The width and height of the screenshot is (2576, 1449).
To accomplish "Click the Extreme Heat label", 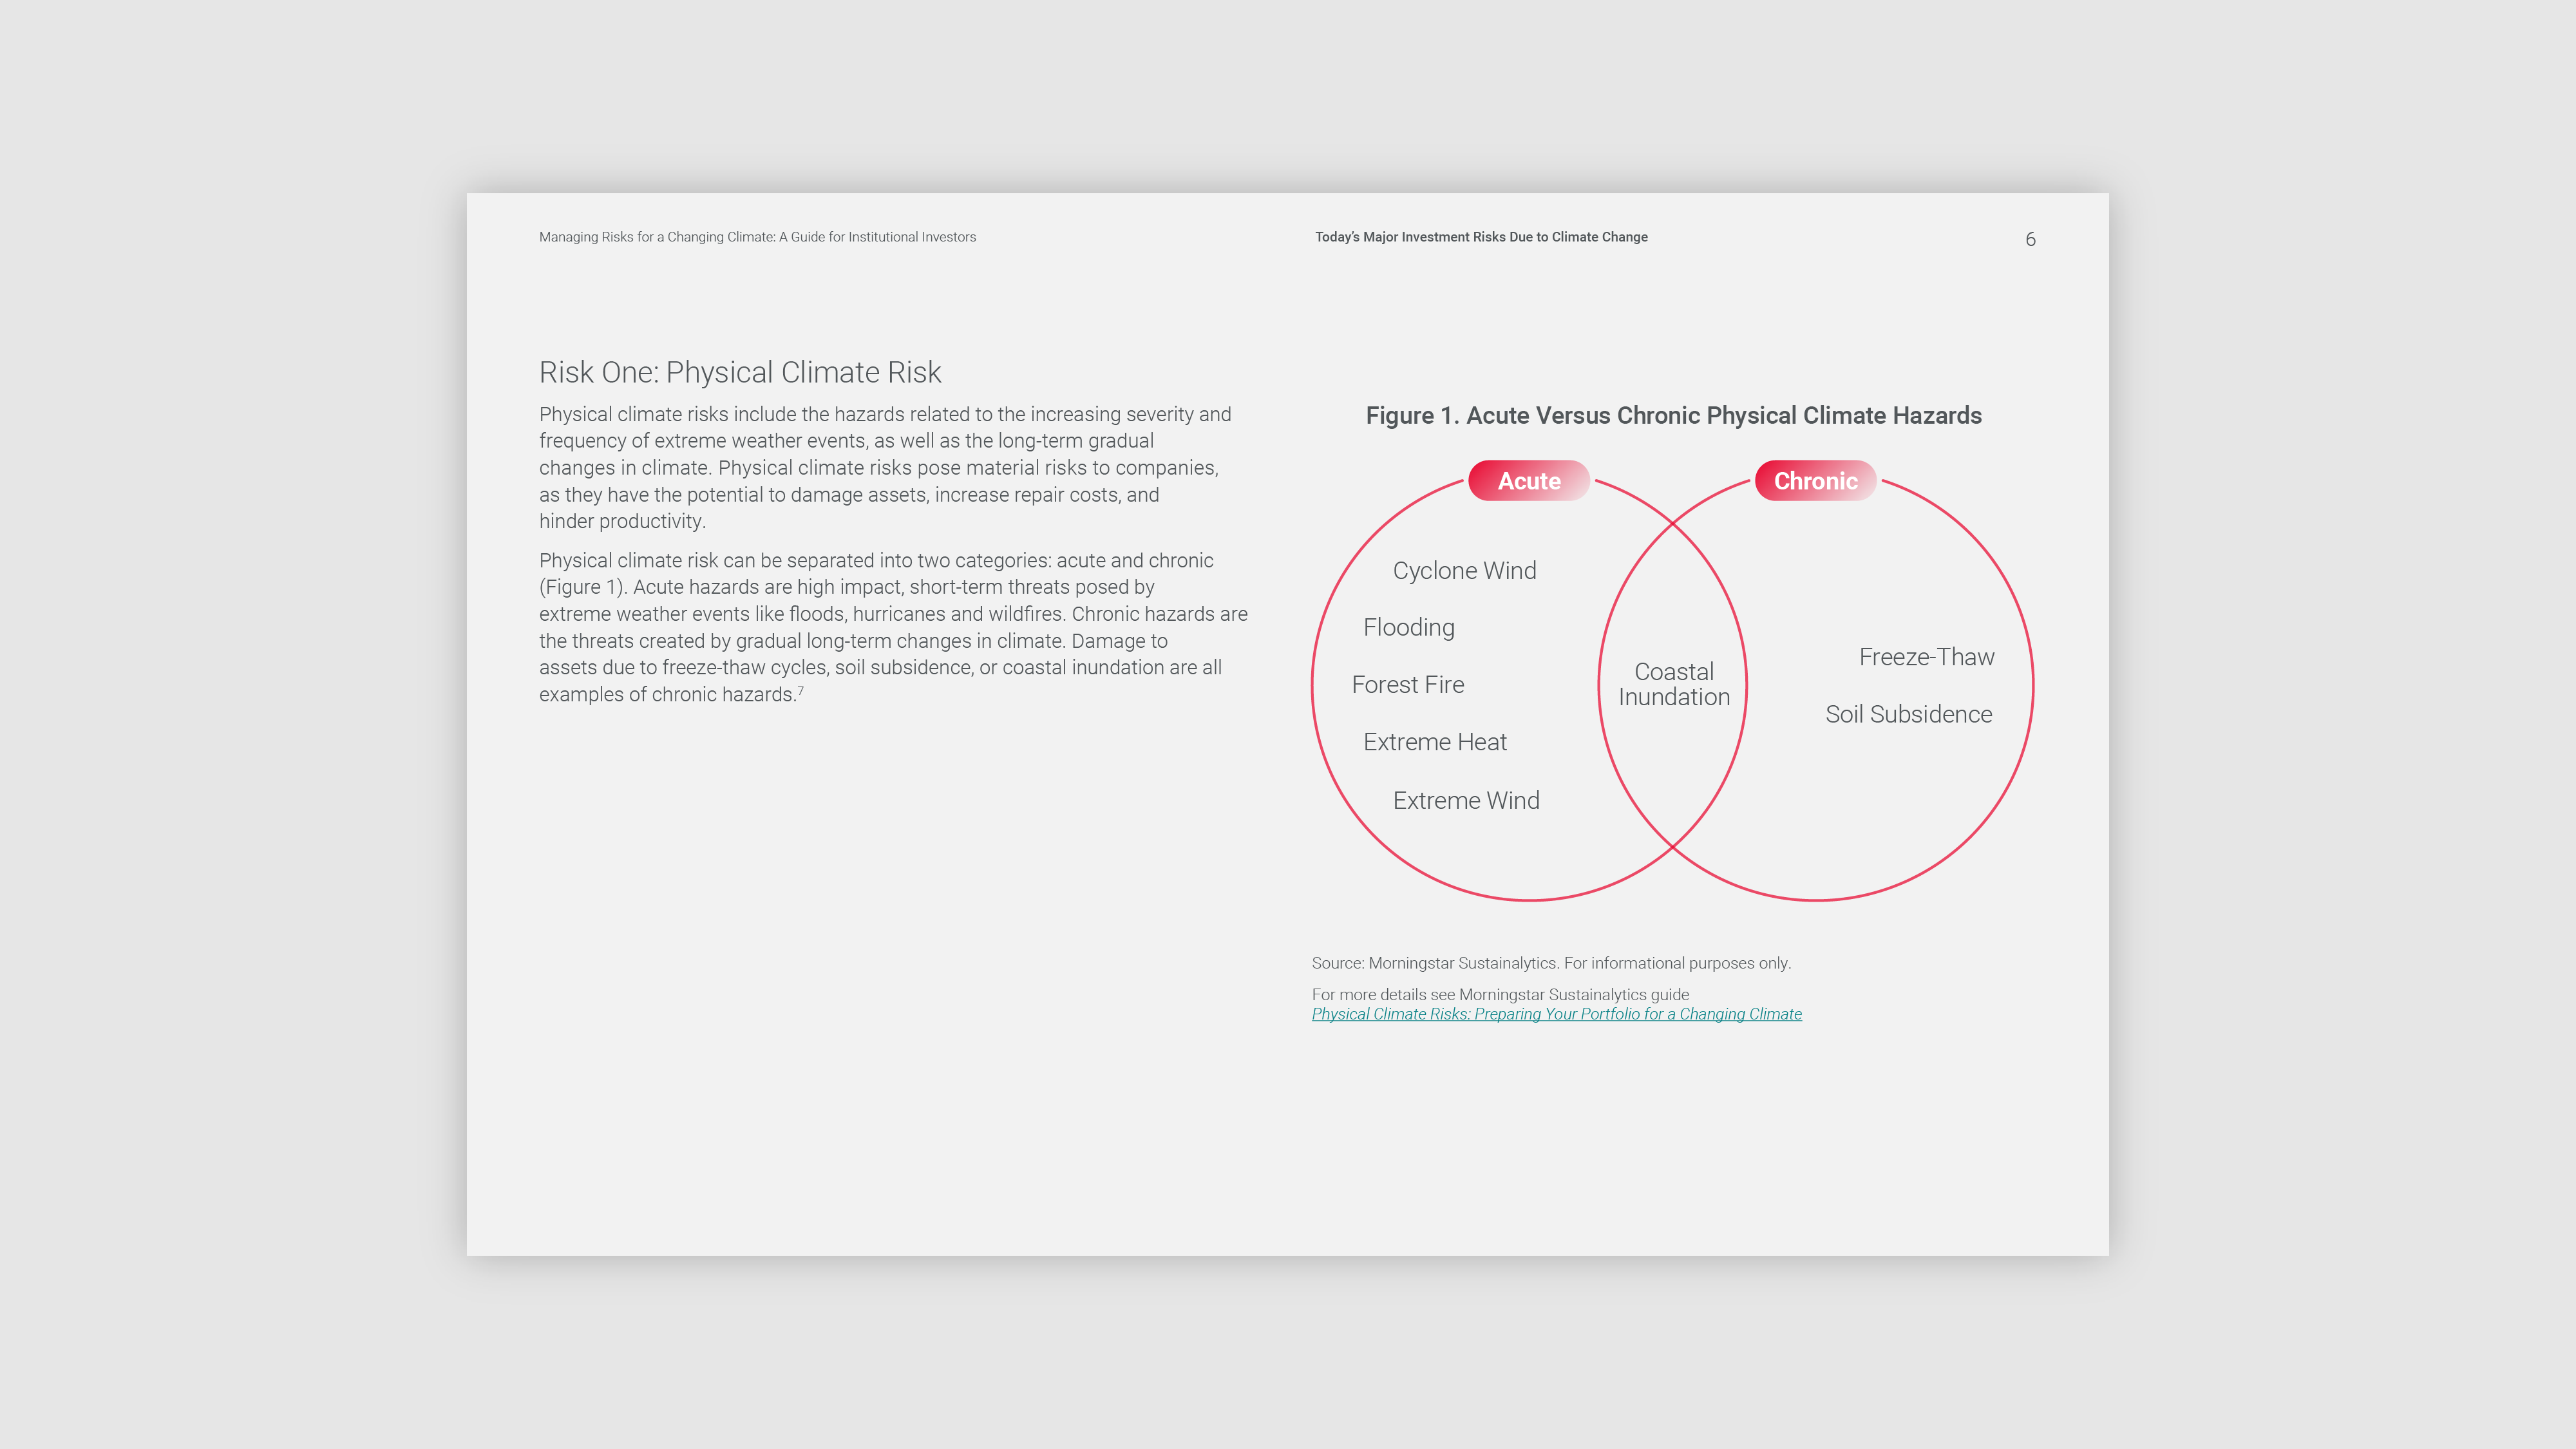I will coord(1434,742).
